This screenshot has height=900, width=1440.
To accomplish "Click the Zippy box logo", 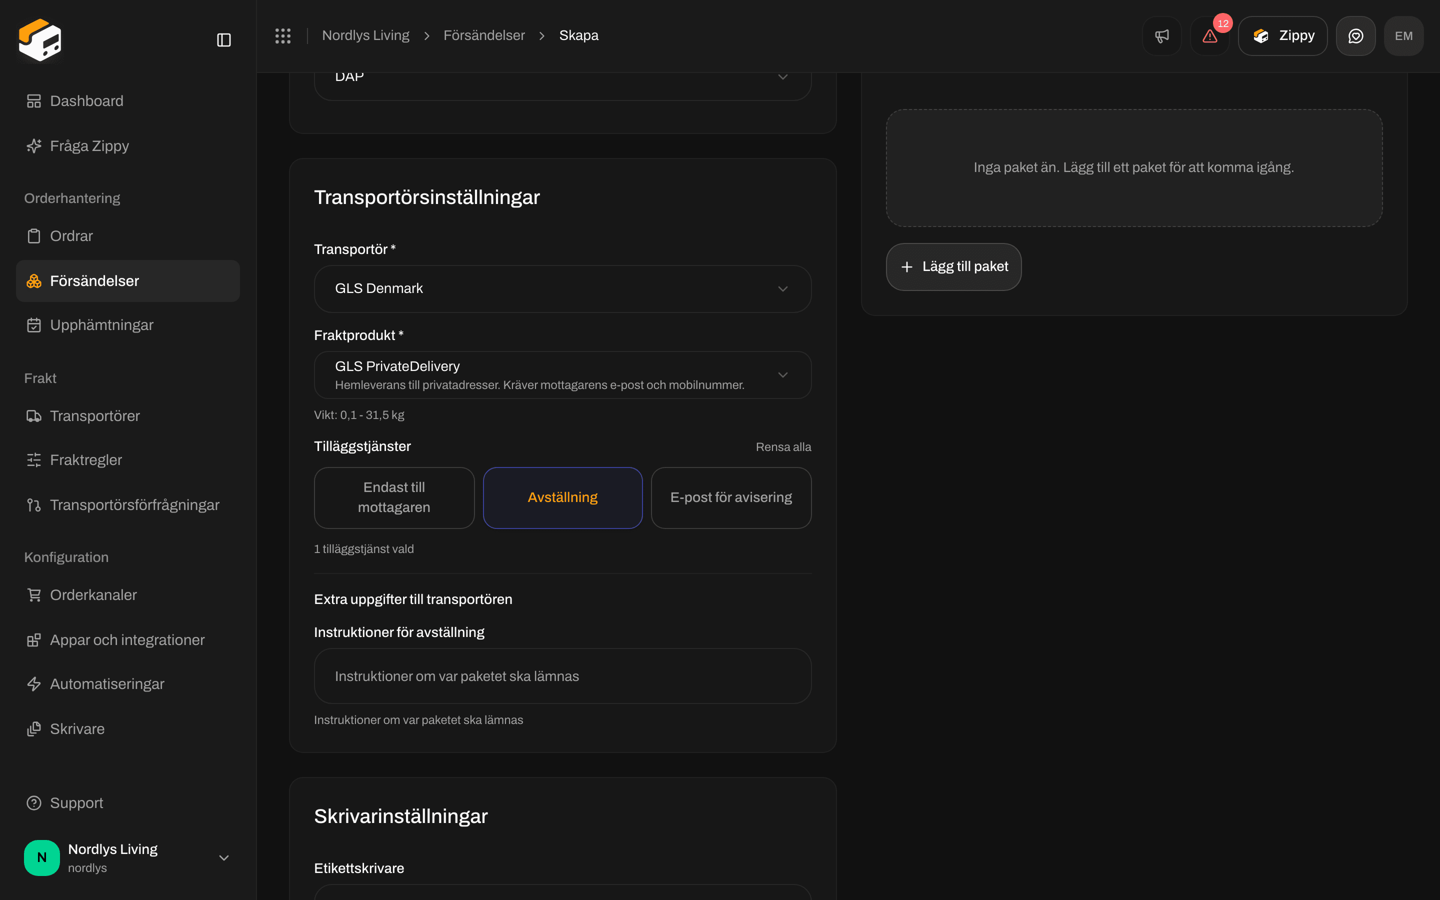I will pos(40,40).
